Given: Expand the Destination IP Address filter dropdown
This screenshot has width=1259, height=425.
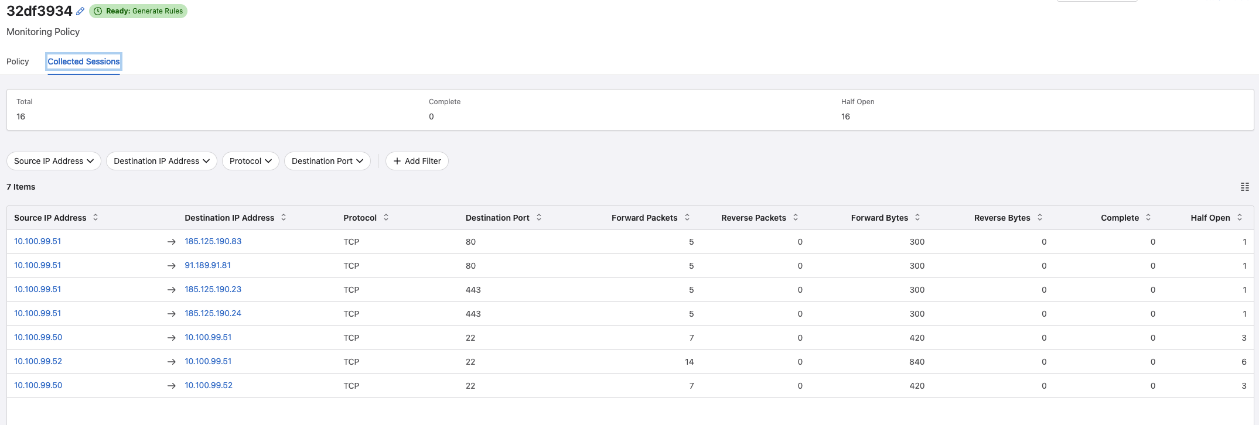Looking at the screenshot, I should tap(162, 161).
